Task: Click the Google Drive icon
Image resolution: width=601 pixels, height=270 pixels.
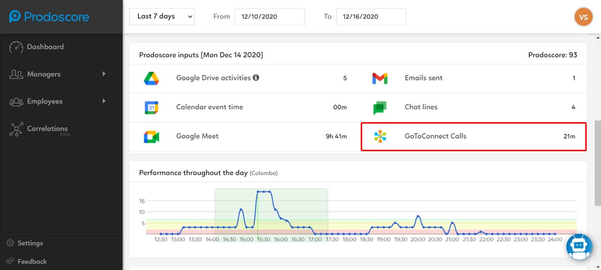Action: (x=151, y=78)
